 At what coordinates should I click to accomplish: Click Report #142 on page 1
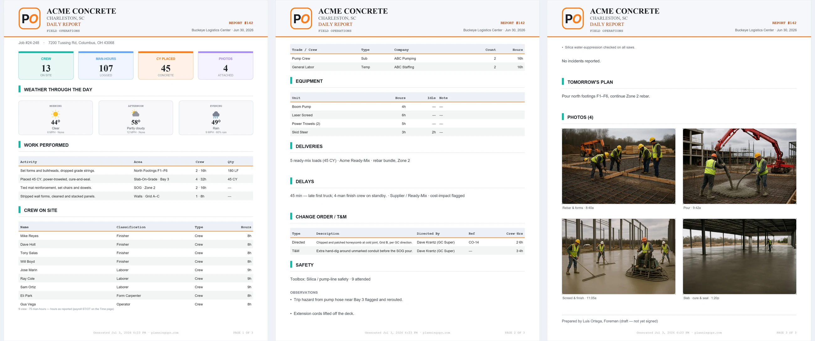(241, 23)
